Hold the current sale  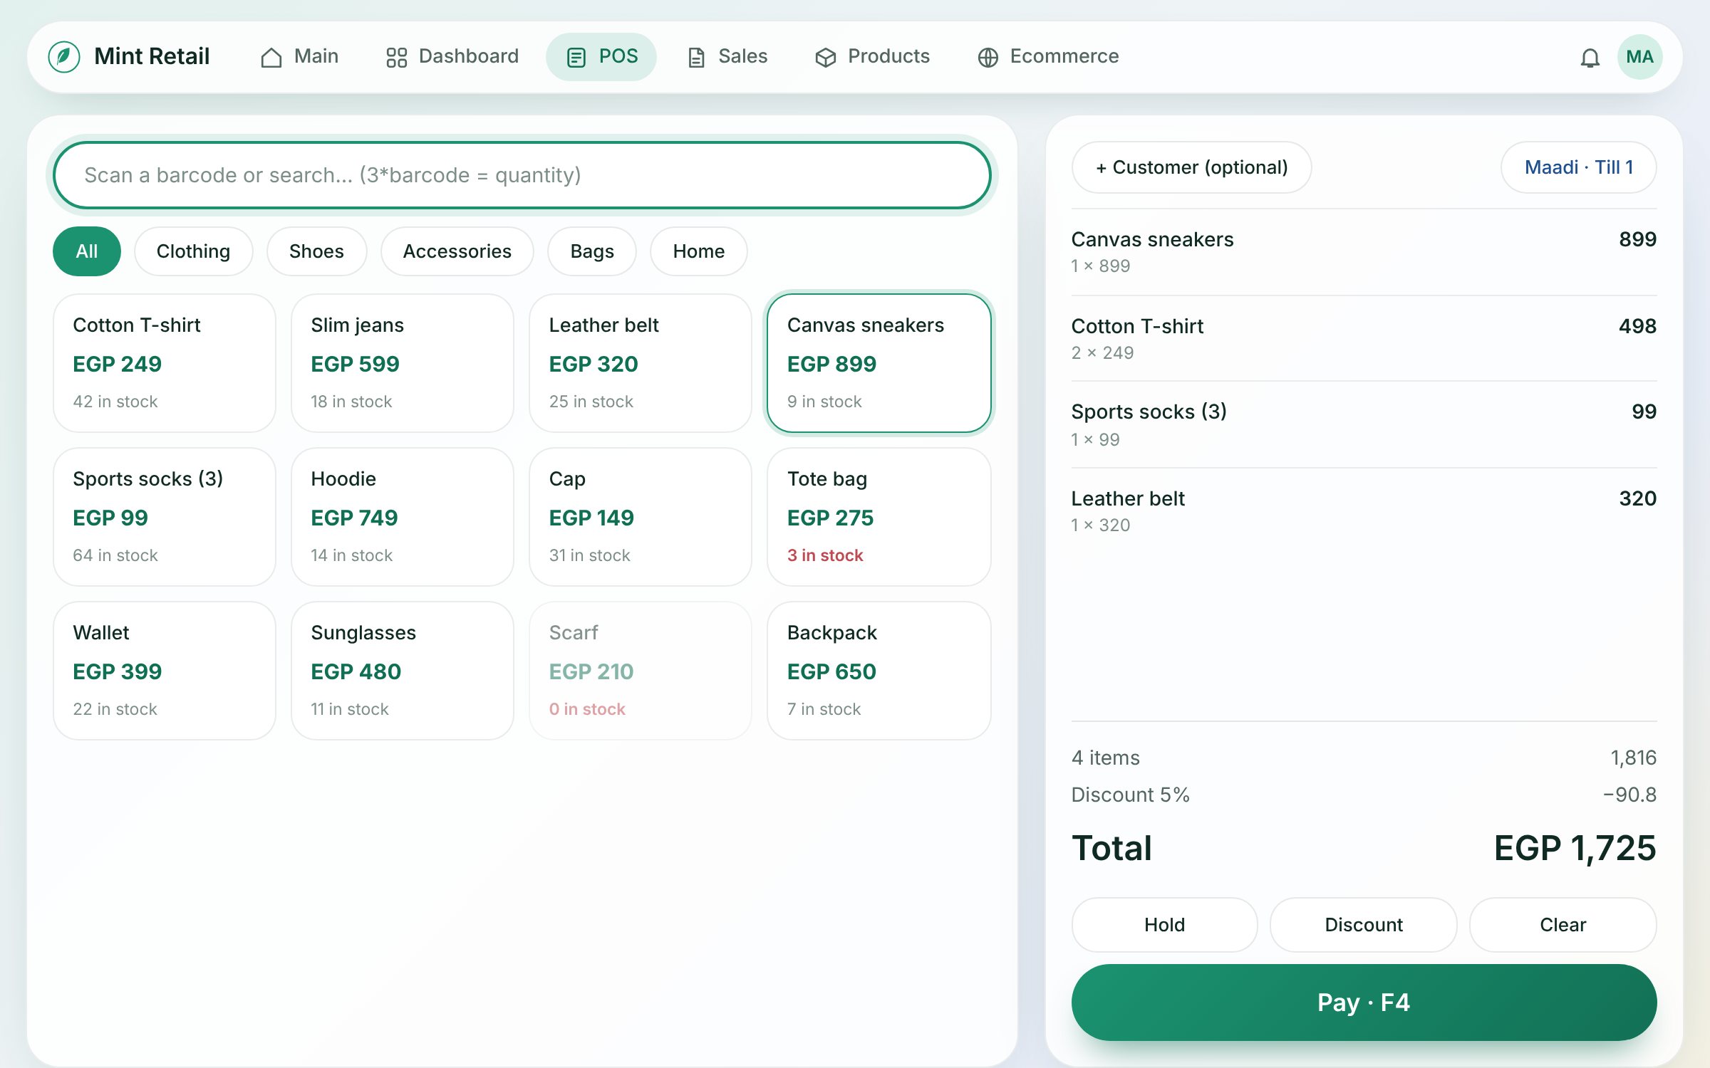click(1164, 925)
